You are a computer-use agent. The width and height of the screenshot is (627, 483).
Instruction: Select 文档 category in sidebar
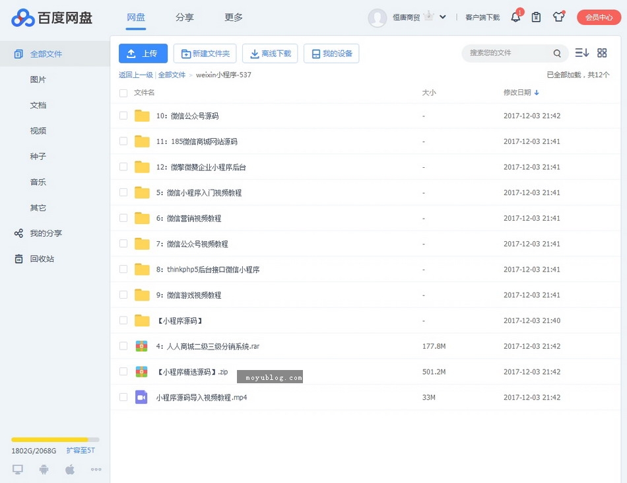pos(38,105)
